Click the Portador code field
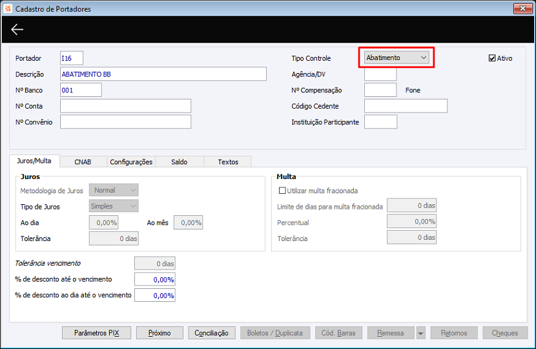536x349 pixels. (x=72, y=58)
